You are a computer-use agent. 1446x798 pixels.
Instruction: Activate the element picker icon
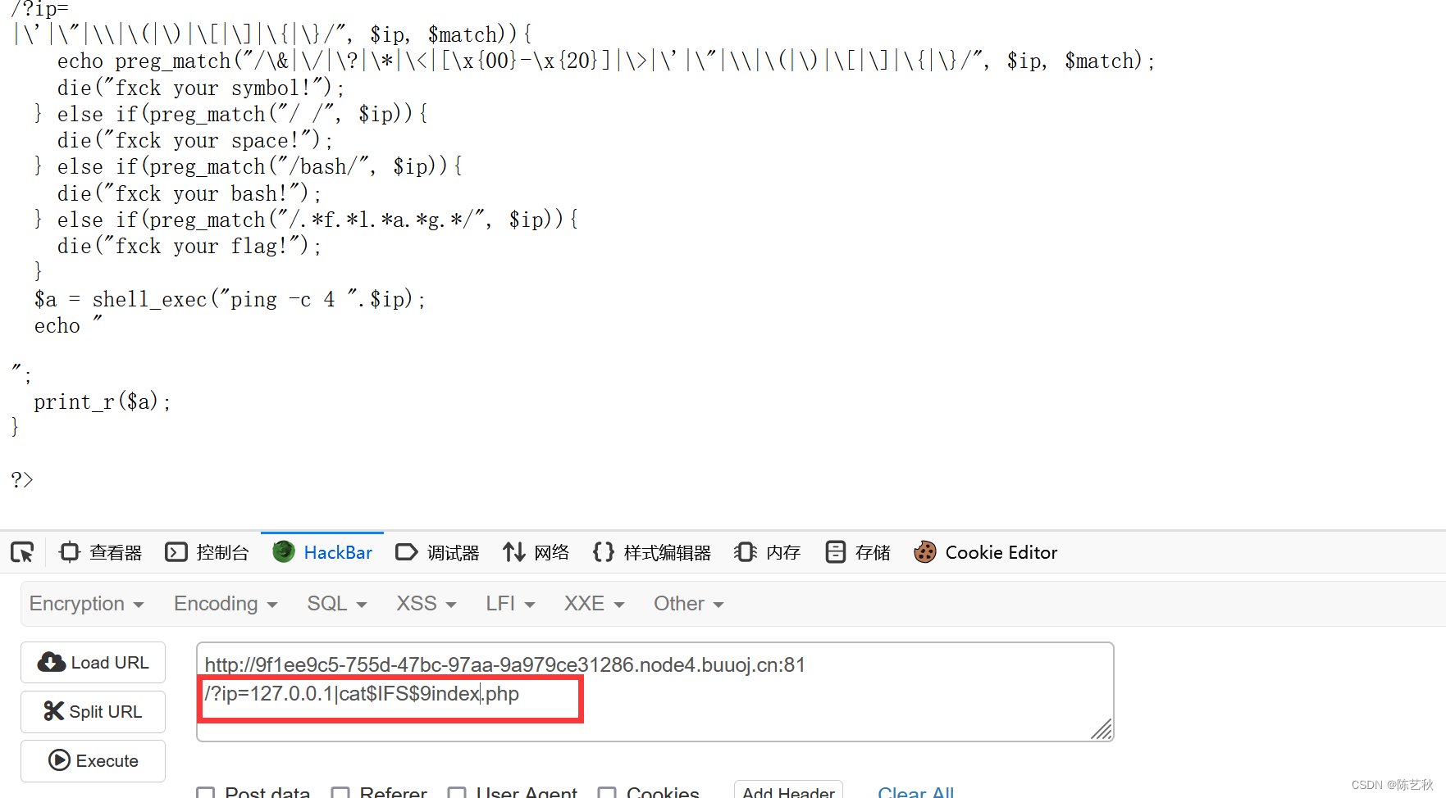point(23,552)
